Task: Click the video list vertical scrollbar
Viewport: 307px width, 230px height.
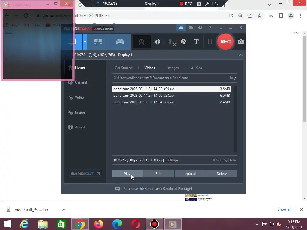Action: 235,119
